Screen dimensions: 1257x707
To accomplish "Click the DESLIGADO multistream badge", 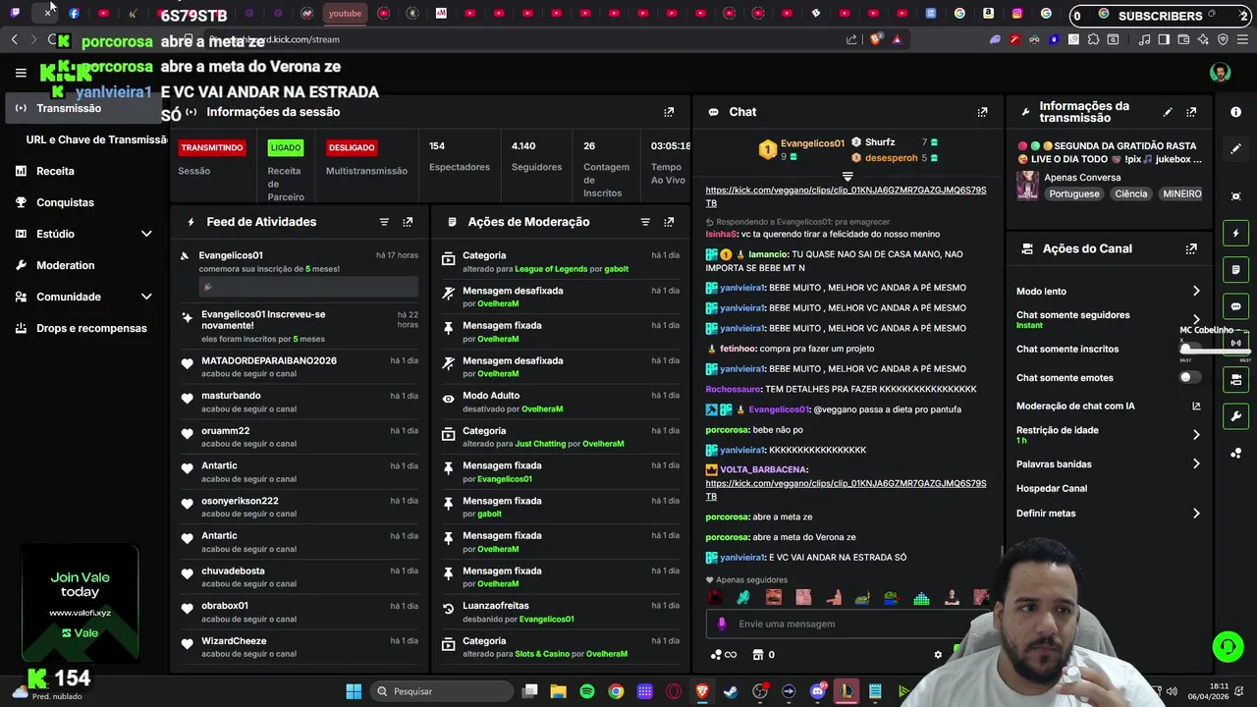I will pyautogui.click(x=352, y=147).
